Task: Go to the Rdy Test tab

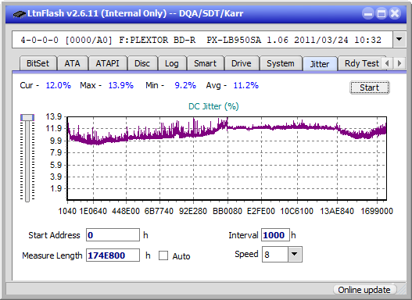Action: point(361,63)
